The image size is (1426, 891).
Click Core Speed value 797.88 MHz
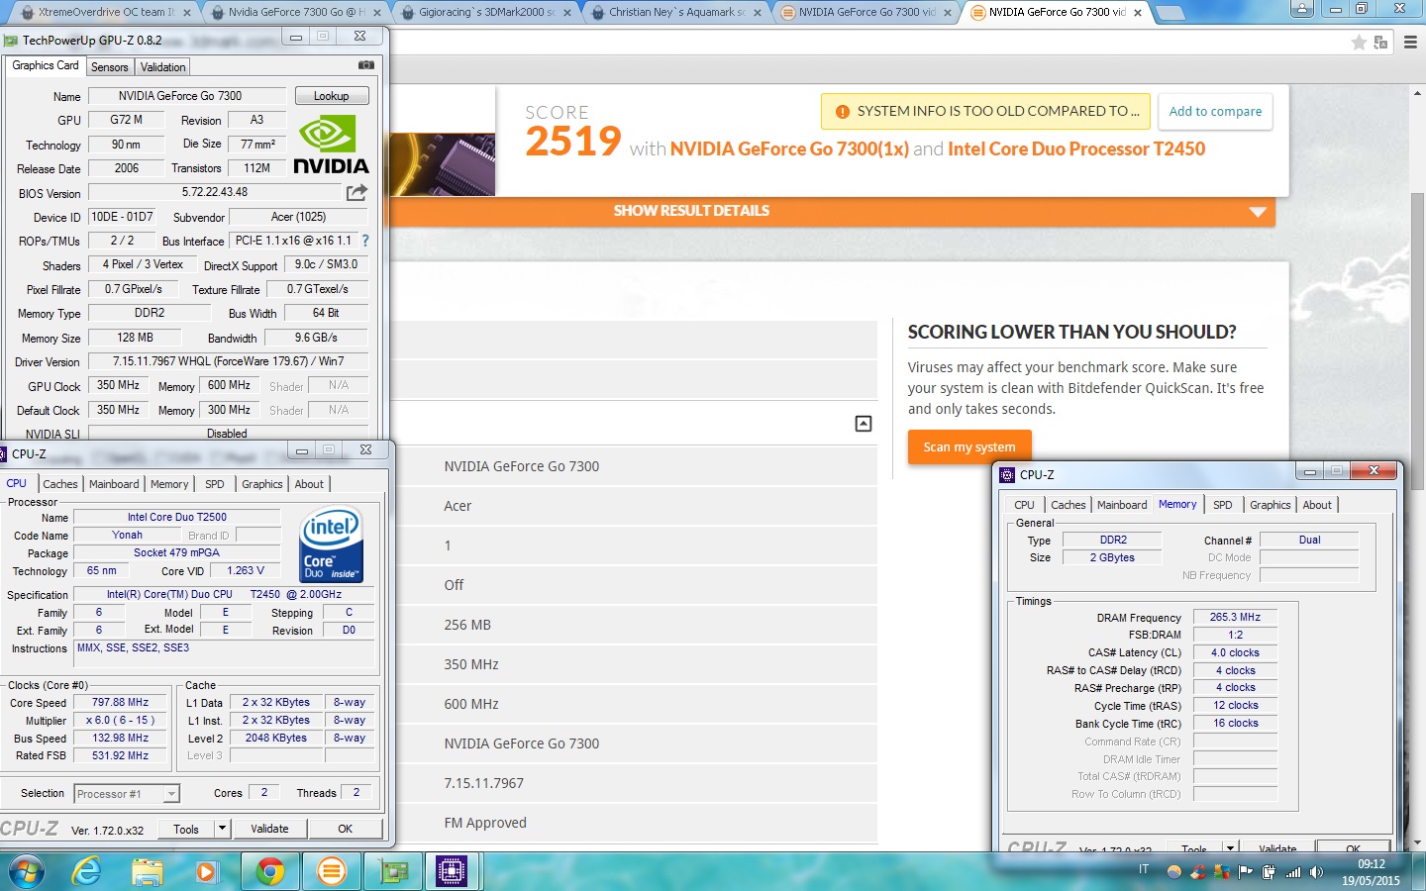120,703
